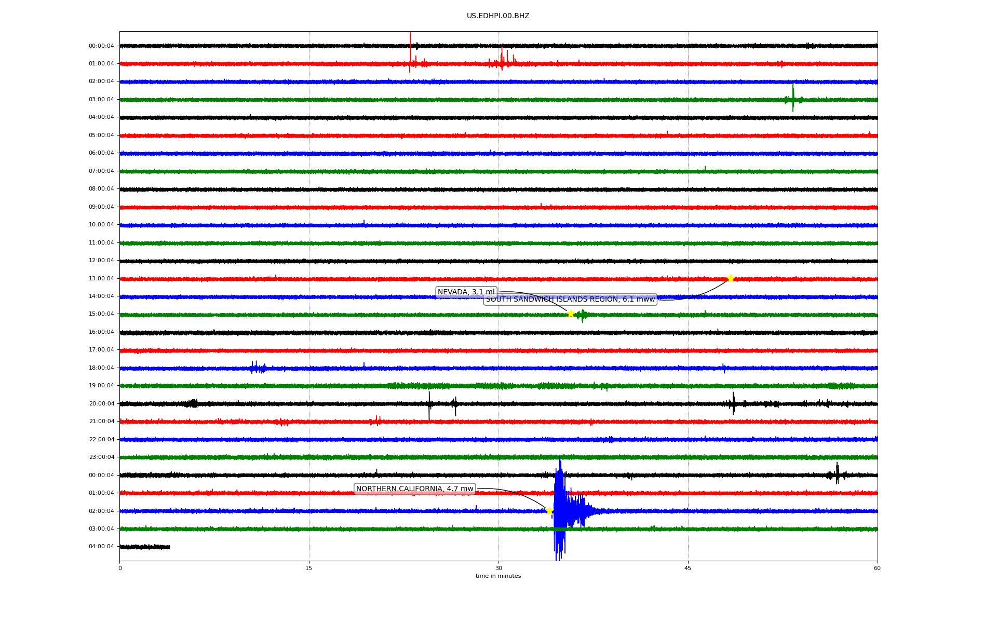Click the x-axis tick label 60
Viewport: 997px width, 623px height.
coord(877,568)
